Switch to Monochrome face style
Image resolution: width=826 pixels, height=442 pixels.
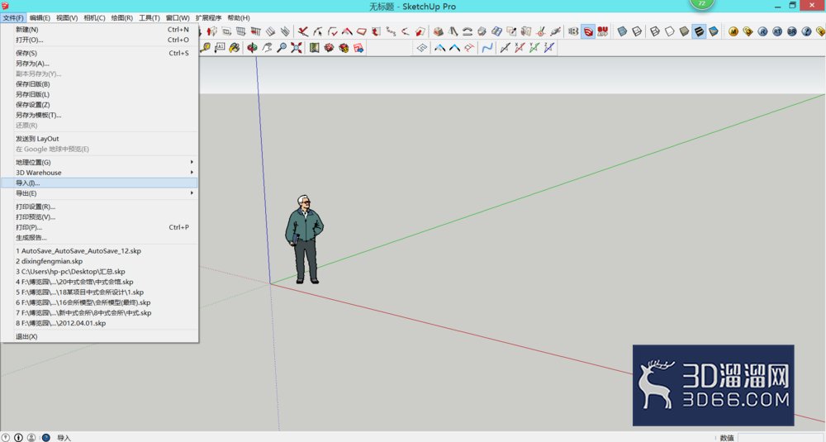point(714,31)
